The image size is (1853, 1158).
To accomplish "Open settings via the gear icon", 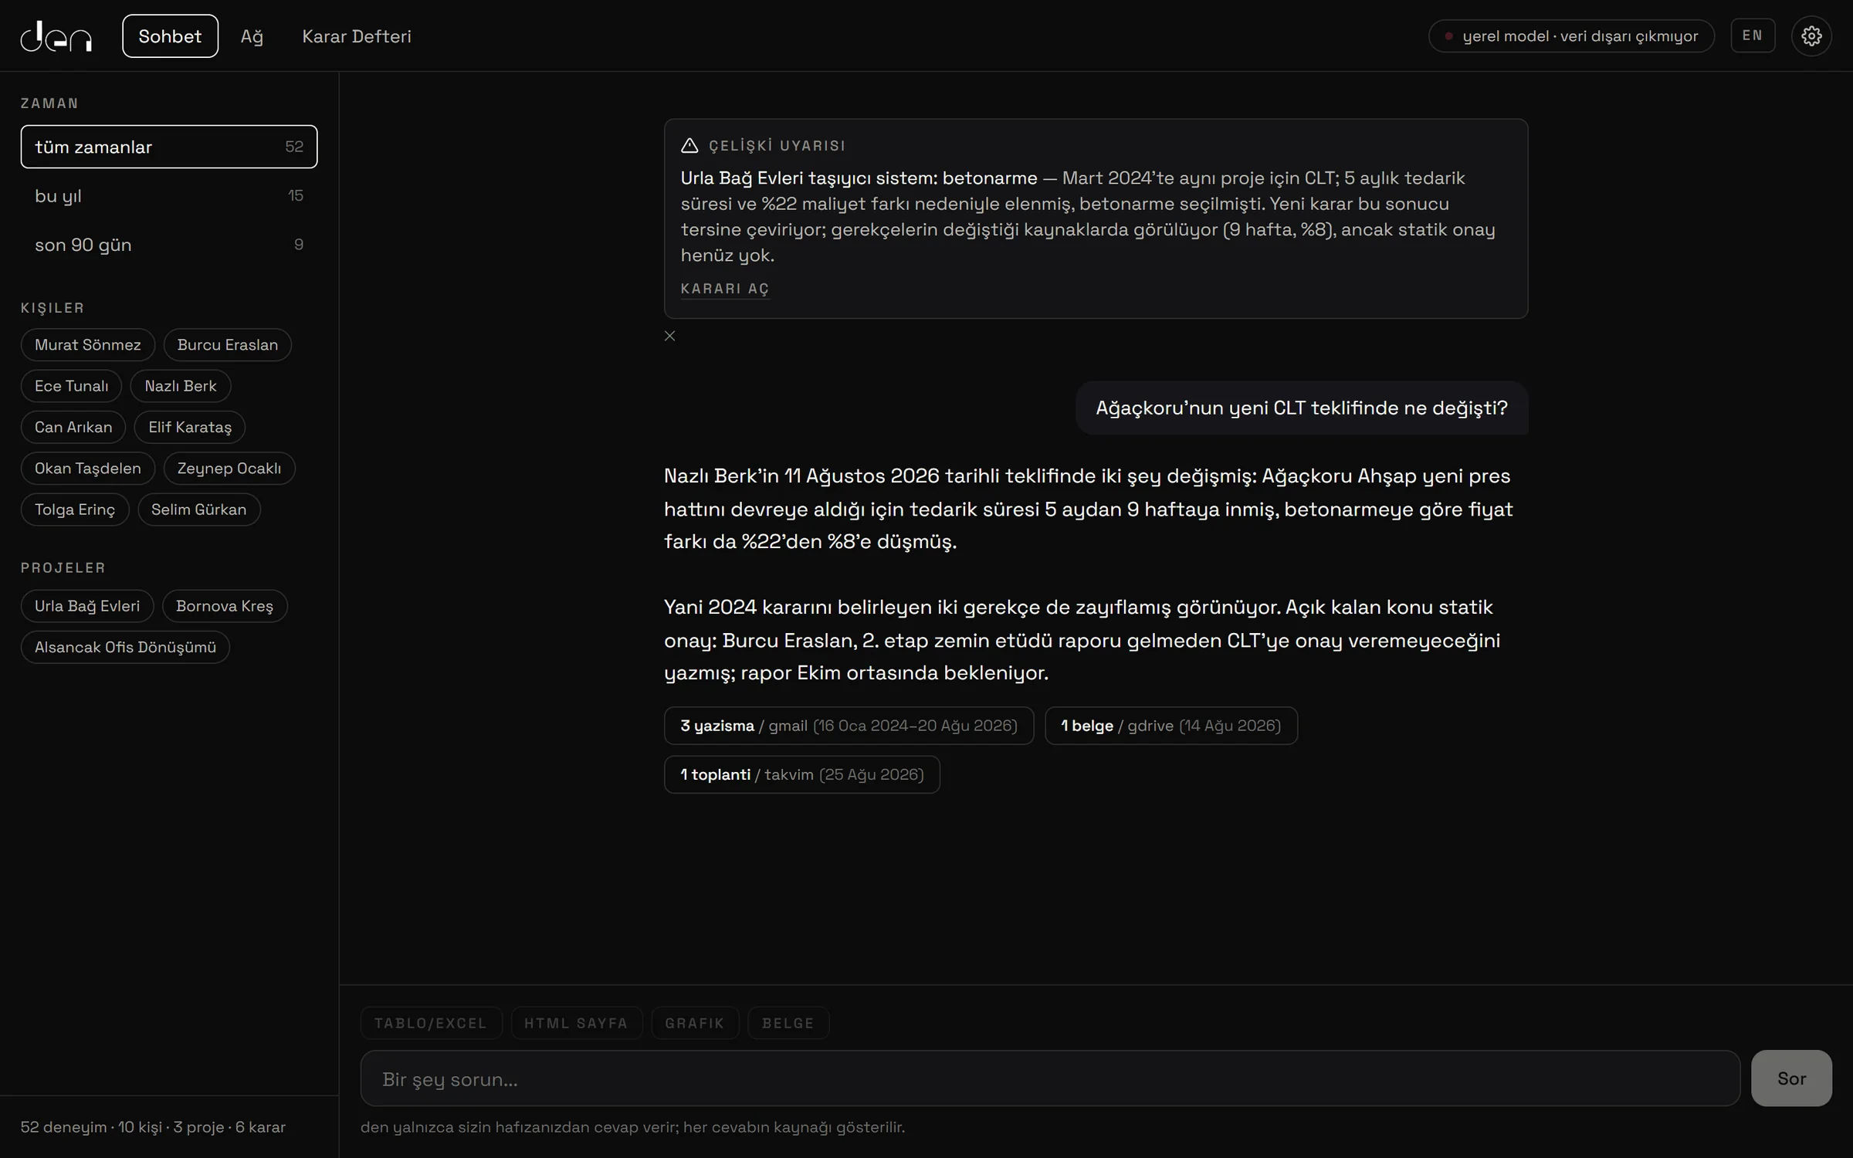I will [1811, 36].
